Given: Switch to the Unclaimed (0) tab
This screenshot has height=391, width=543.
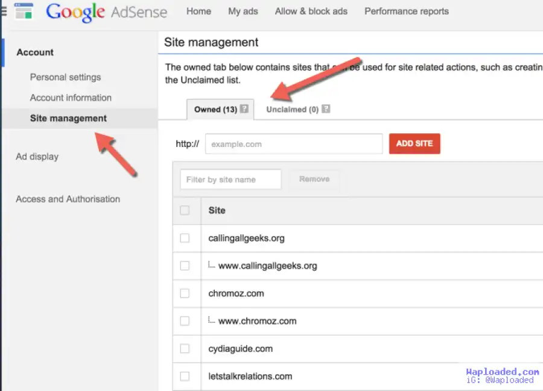Looking at the screenshot, I should click(x=293, y=109).
